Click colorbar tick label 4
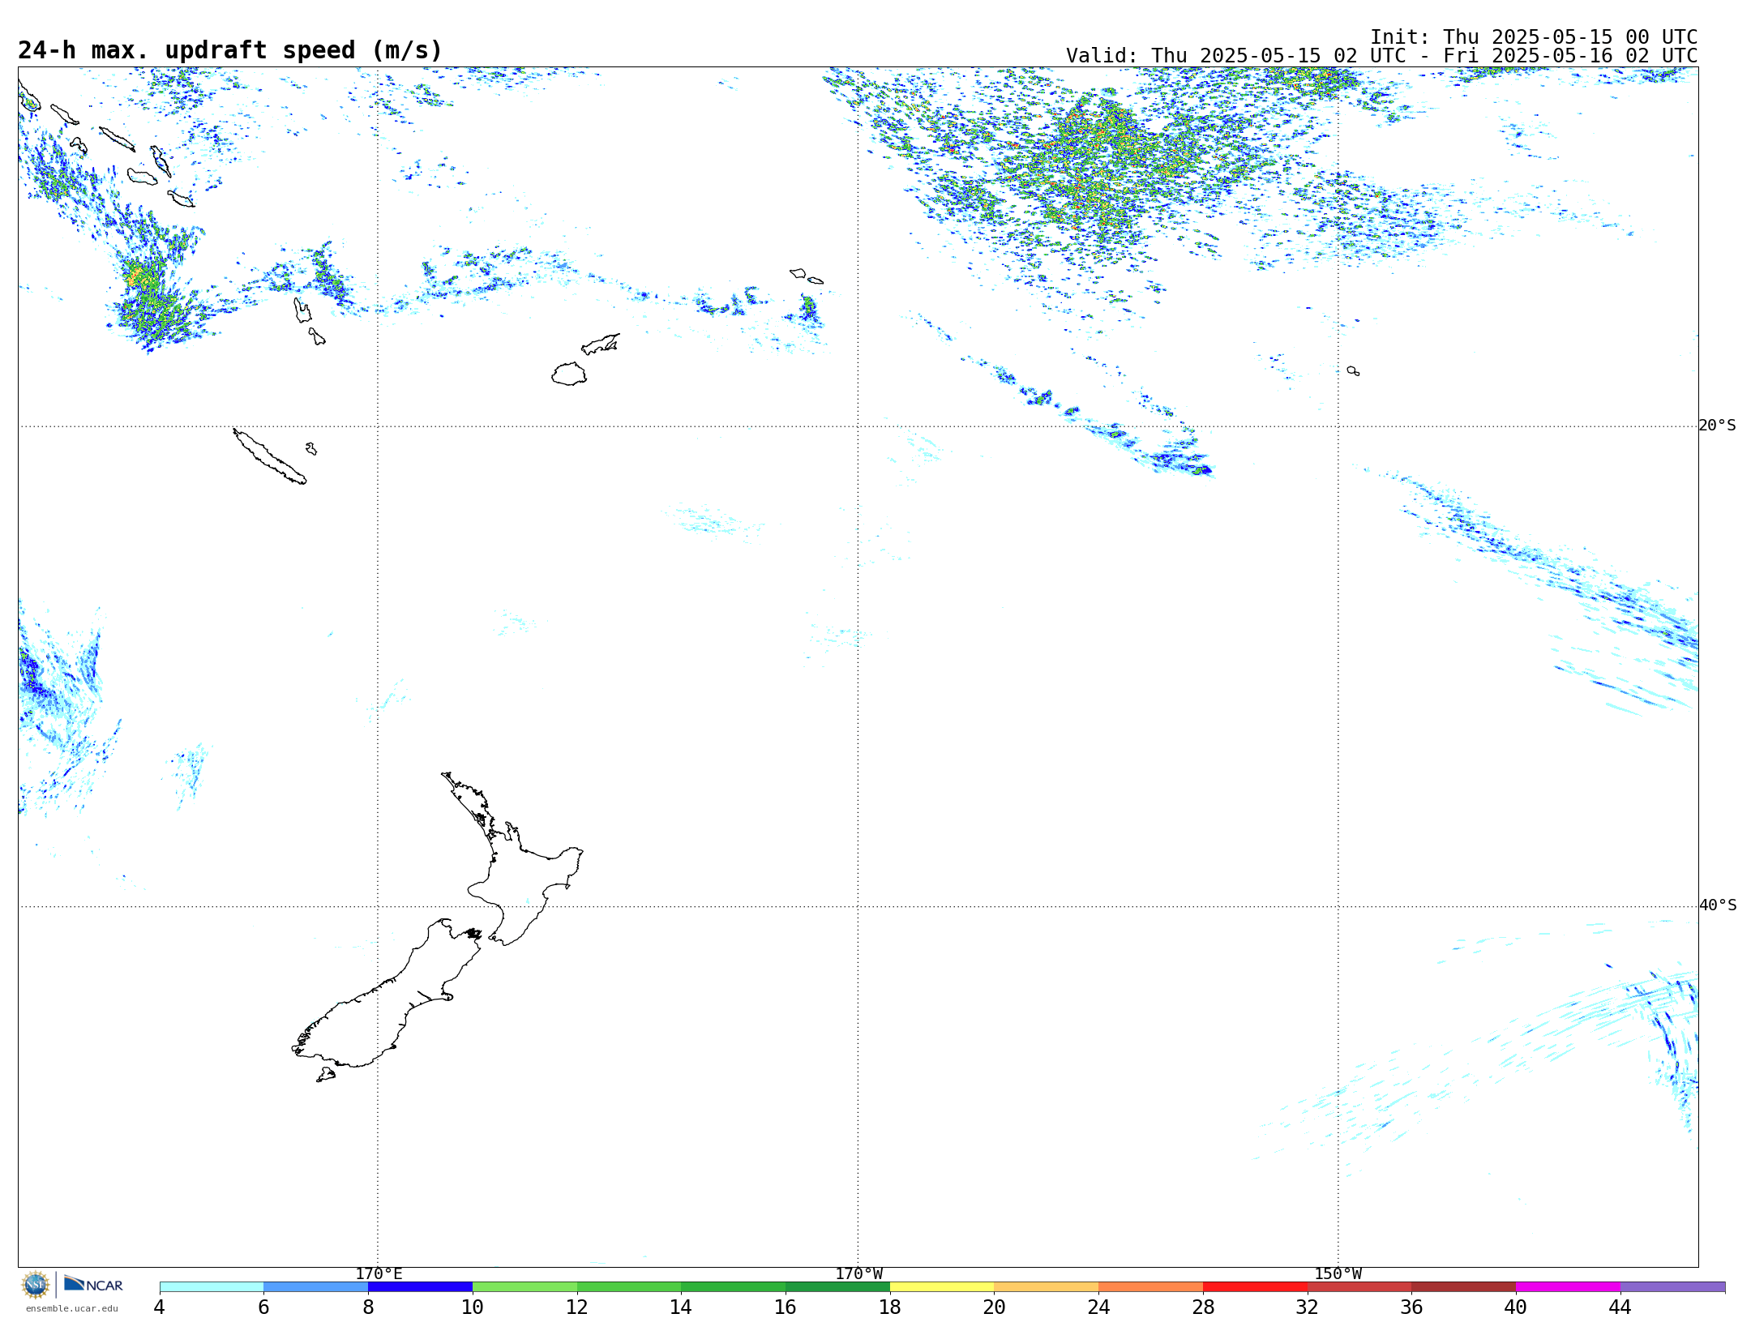Image resolution: width=1751 pixels, height=1318 pixels. tap(159, 1307)
